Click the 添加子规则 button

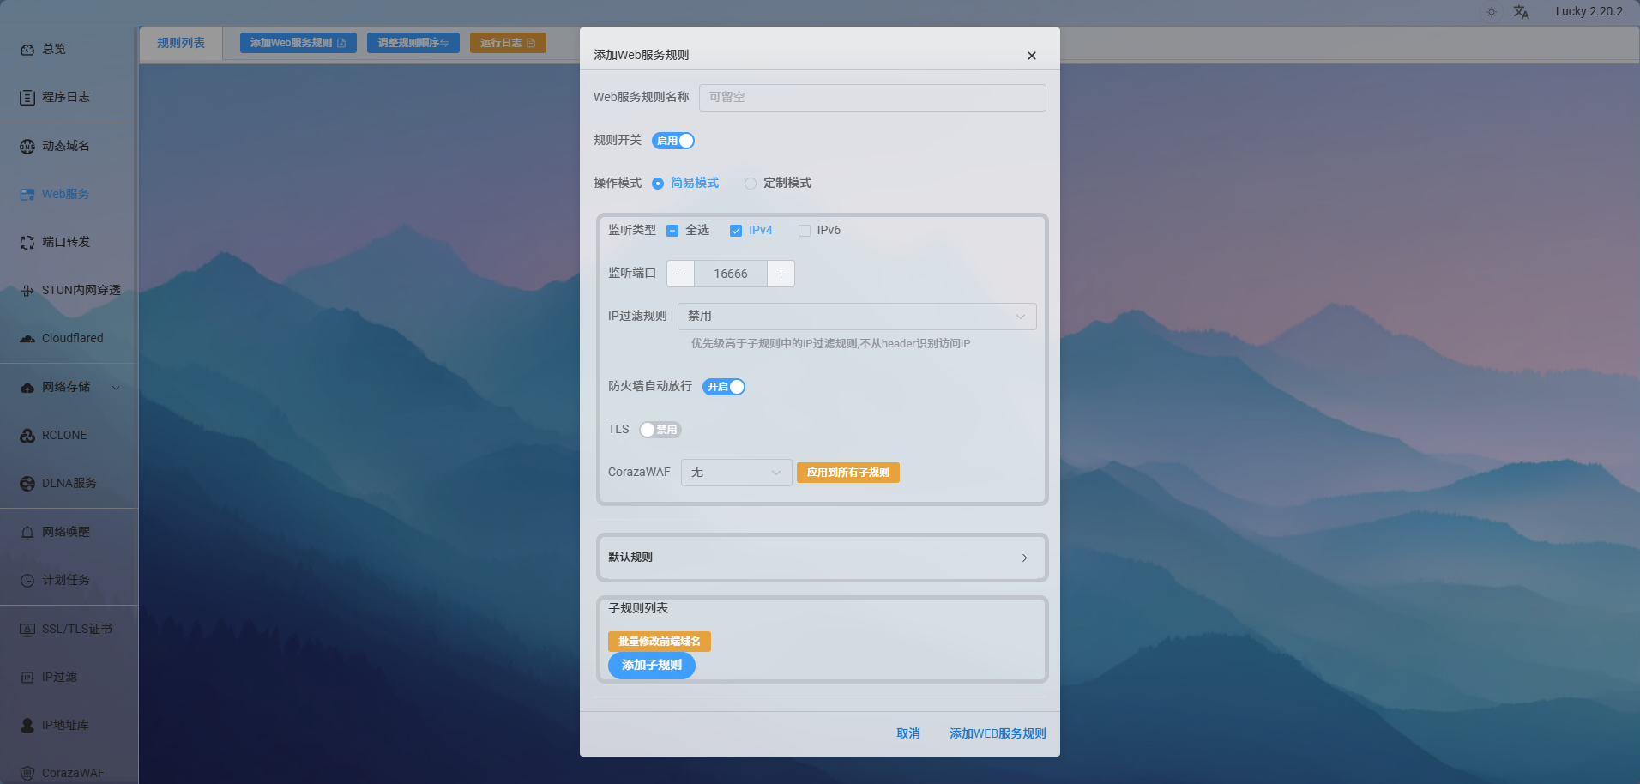(x=651, y=666)
